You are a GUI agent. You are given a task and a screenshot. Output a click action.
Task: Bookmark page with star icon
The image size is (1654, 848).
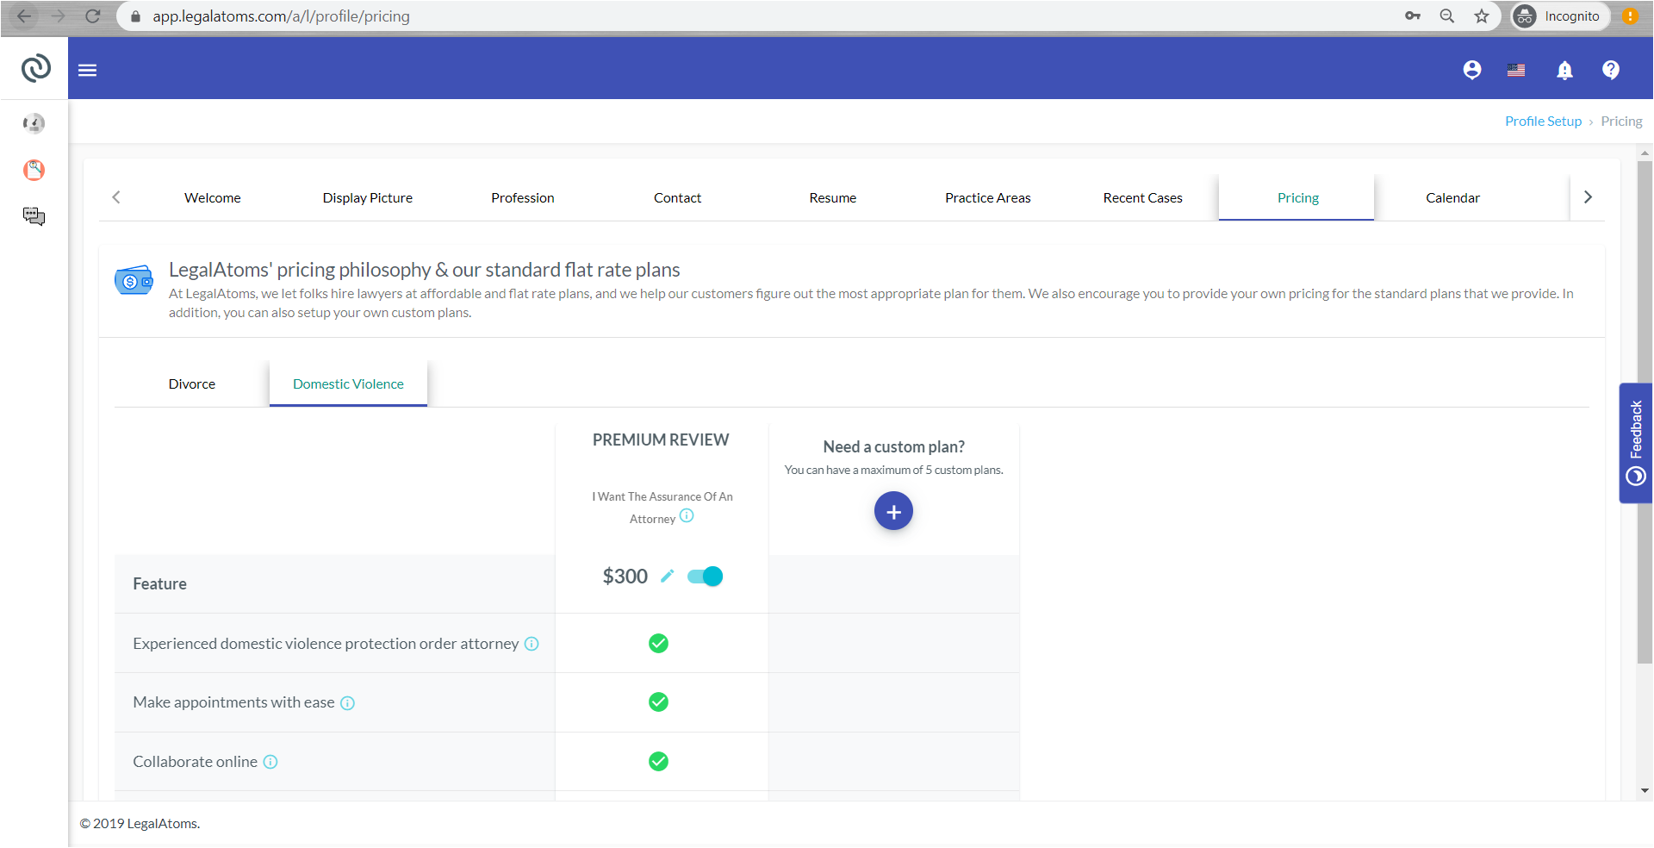click(1482, 16)
